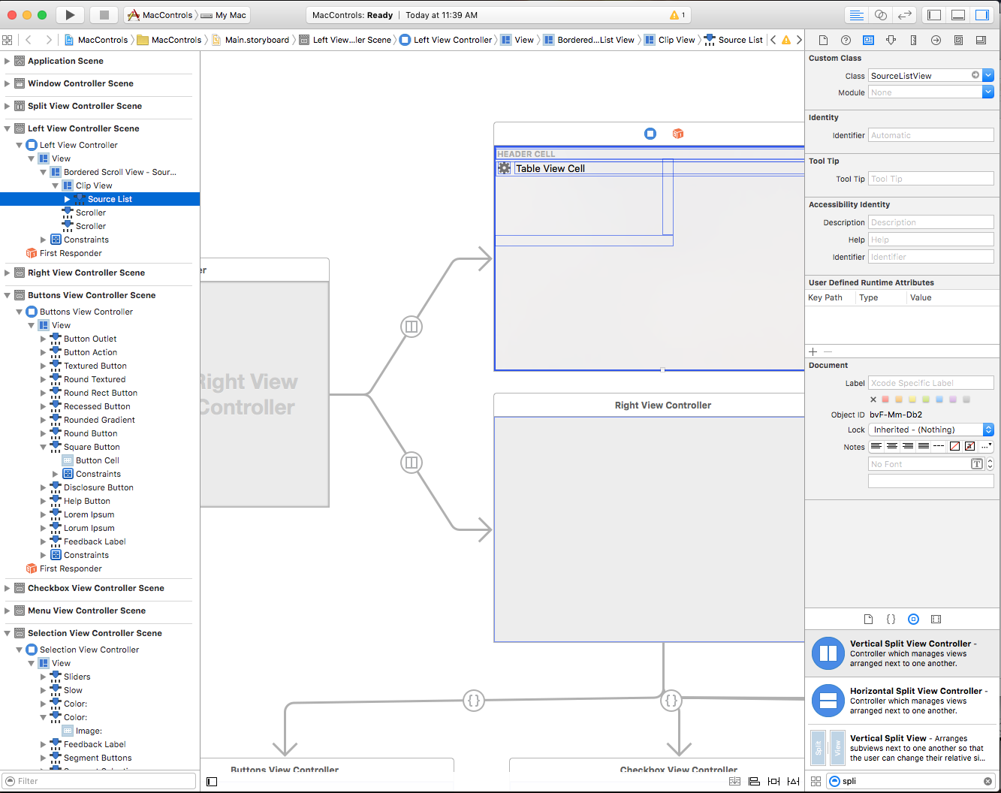
Task: Expand the Right View Controller Scene
Action: [8, 274]
